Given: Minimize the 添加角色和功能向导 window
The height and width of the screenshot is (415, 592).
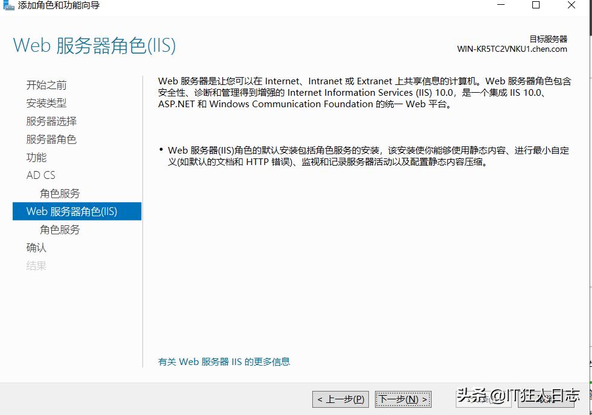Looking at the screenshot, I should click(501, 5).
